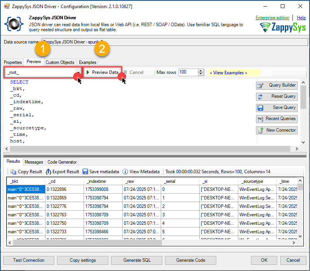Viewport: 310px width, 271px height.
Task: Click the Export Result icon
Action: pos(48,172)
